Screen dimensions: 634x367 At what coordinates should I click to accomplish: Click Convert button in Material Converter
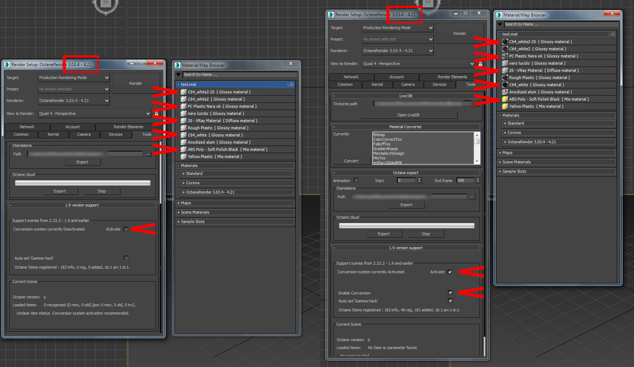click(x=351, y=161)
